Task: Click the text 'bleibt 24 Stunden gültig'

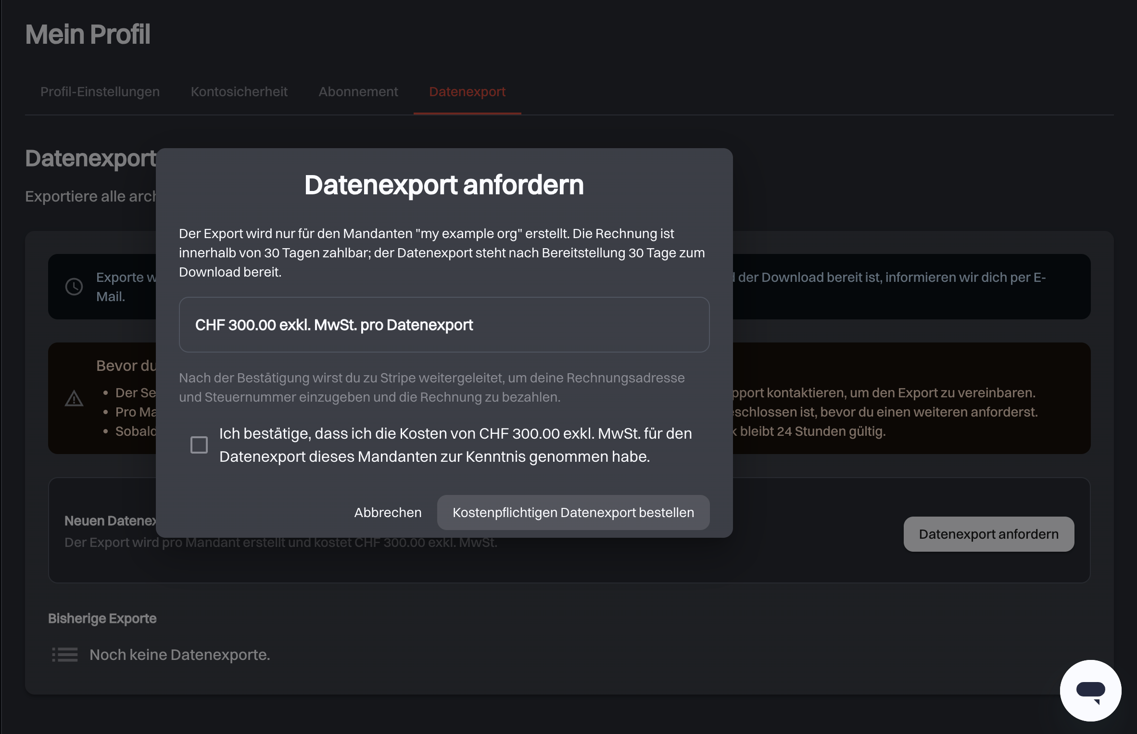Action: coord(812,431)
